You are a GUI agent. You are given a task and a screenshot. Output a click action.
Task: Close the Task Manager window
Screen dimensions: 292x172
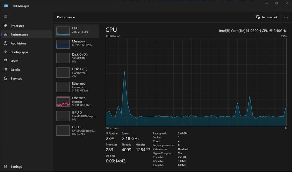(287, 3)
